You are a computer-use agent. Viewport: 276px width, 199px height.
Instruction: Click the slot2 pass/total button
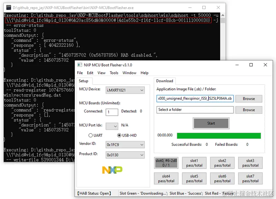tap(222, 163)
